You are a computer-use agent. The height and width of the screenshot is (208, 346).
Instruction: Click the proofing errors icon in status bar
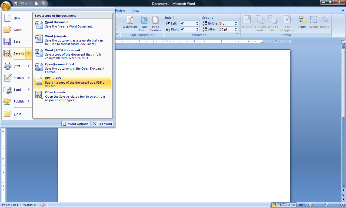42,205
